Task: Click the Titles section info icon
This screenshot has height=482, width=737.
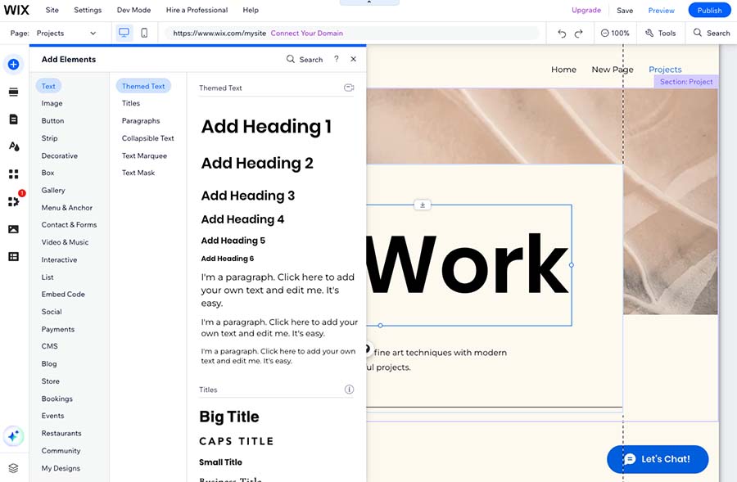Action: tap(349, 390)
